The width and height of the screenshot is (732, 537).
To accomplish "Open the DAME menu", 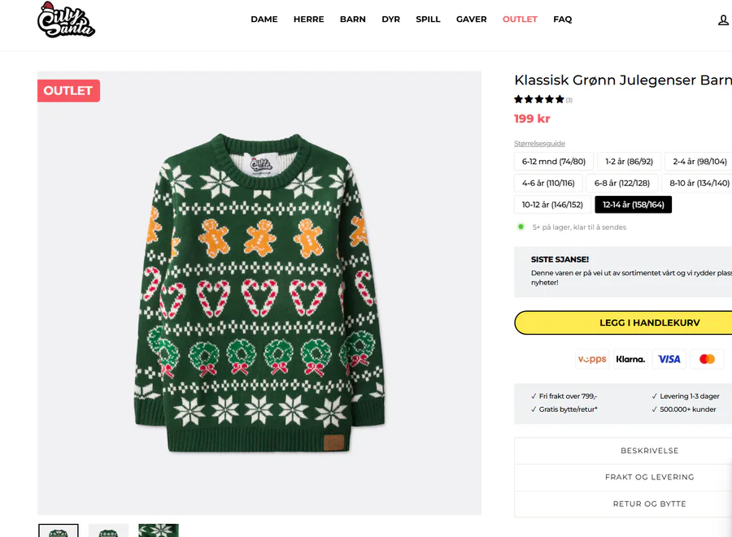I will pyautogui.click(x=264, y=19).
